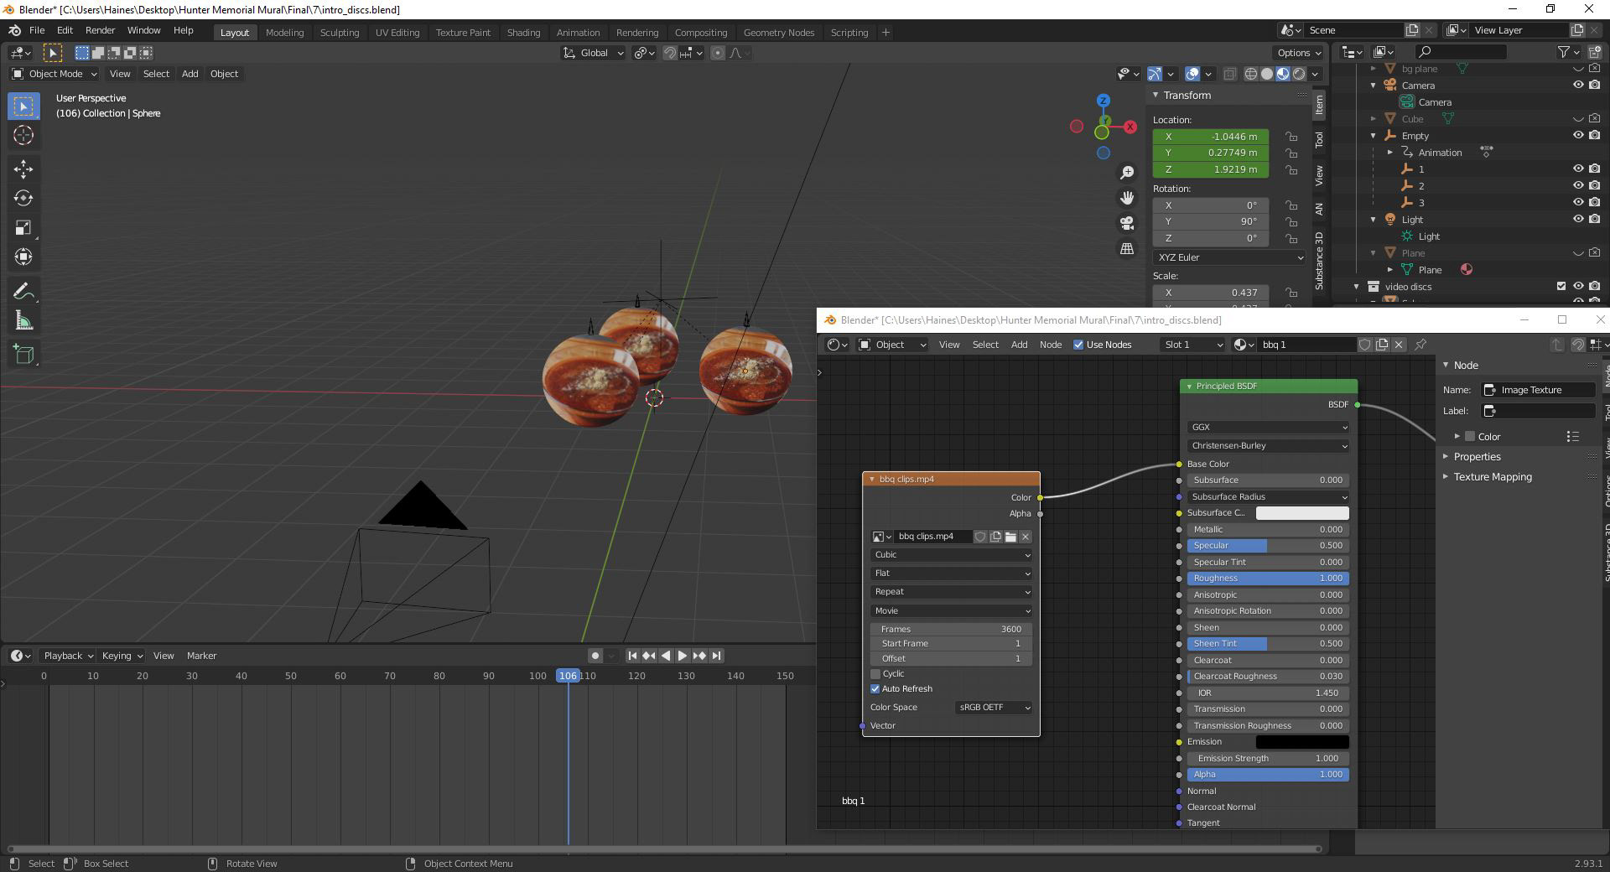The image size is (1610, 872).
Task: Open Repeat extension dropdown
Action: (951, 592)
